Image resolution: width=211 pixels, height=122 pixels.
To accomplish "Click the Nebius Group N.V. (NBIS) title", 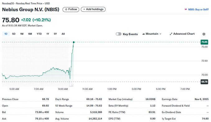I will (x=31, y=9).
